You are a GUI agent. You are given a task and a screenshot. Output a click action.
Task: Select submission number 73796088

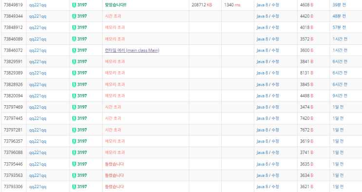13,153
